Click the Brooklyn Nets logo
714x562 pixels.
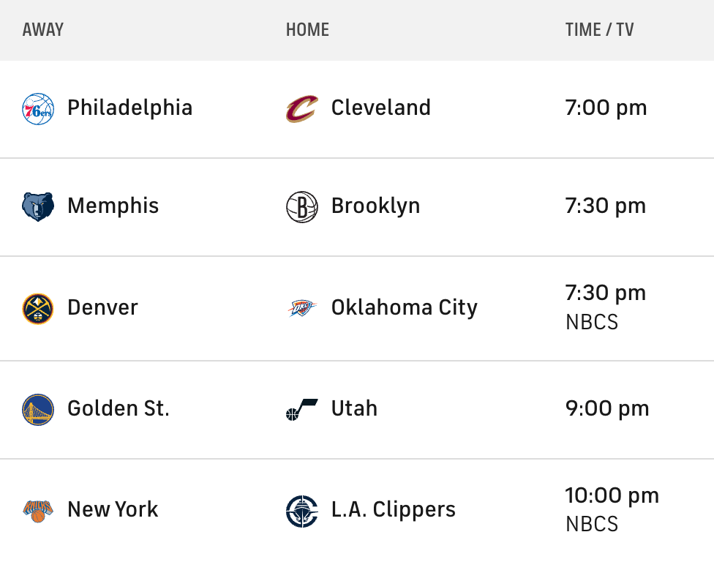tap(301, 206)
